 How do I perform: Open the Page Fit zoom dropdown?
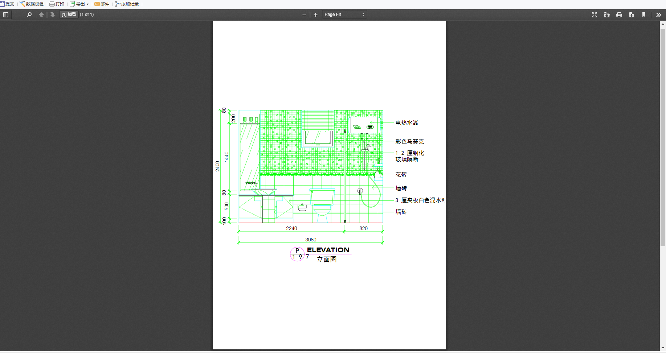click(344, 14)
